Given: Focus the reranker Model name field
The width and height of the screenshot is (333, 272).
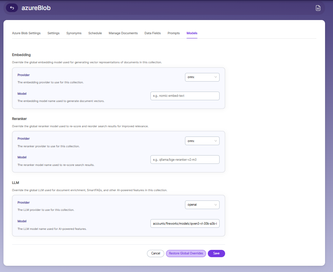Looking at the screenshot, I should pyautogui.click(x=185, y=159).
